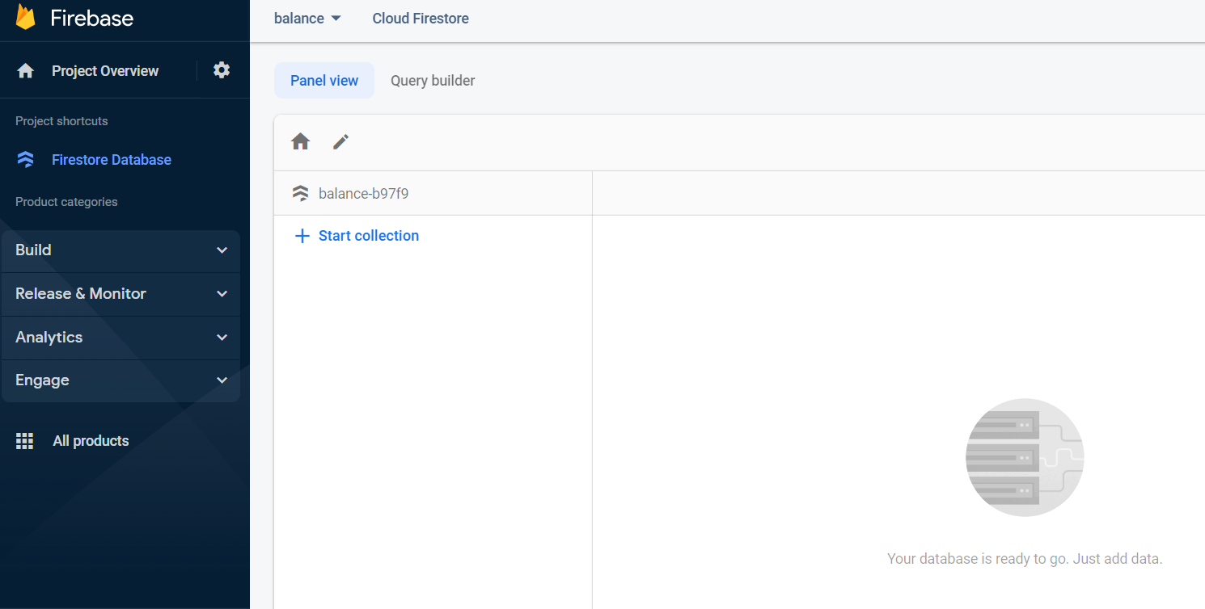1205x609 pixels.
Task: Click Start collection
Action: [x=369, y=236]
